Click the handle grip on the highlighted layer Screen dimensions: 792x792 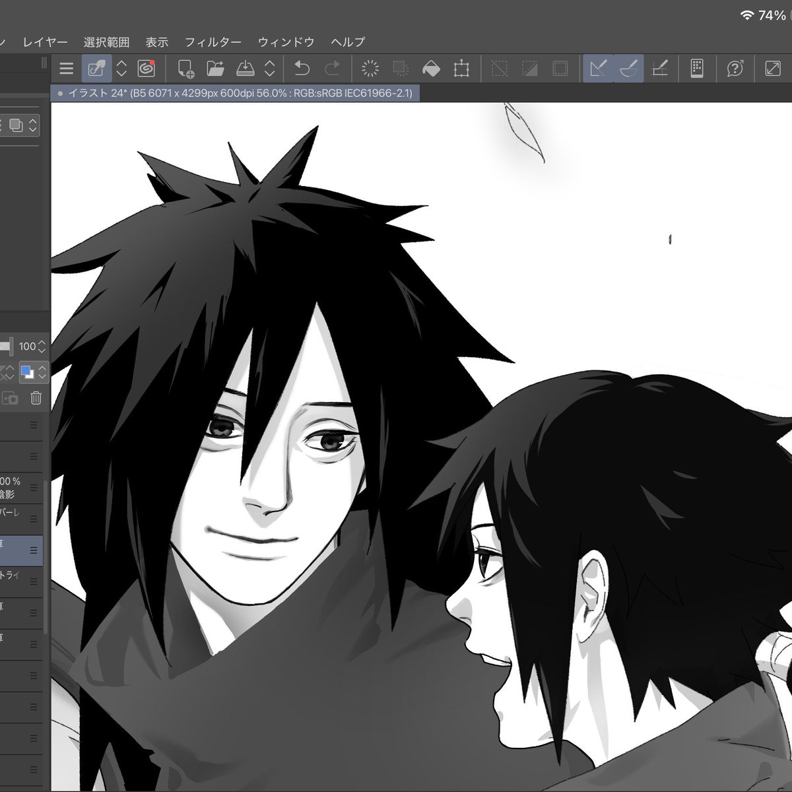click(x=34, y=550)
